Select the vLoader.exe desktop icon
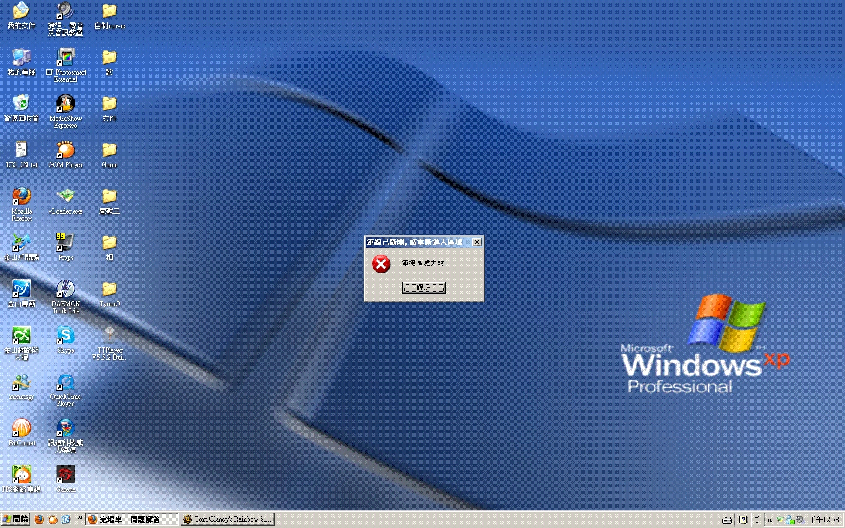The height and width of the screenshot is (528, 845). coord(65,197)
